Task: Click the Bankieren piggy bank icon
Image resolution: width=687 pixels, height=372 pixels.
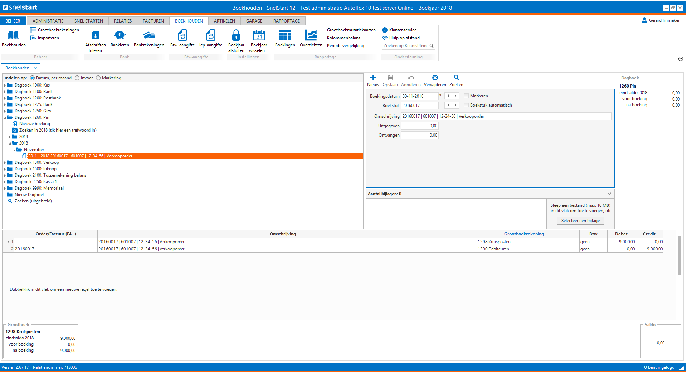Action: pyautogui.click(x=120, y=36)
